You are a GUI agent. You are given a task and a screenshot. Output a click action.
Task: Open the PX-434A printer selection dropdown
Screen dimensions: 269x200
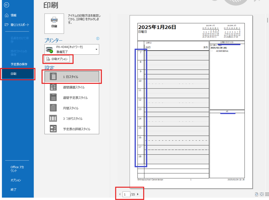(96, 50)
